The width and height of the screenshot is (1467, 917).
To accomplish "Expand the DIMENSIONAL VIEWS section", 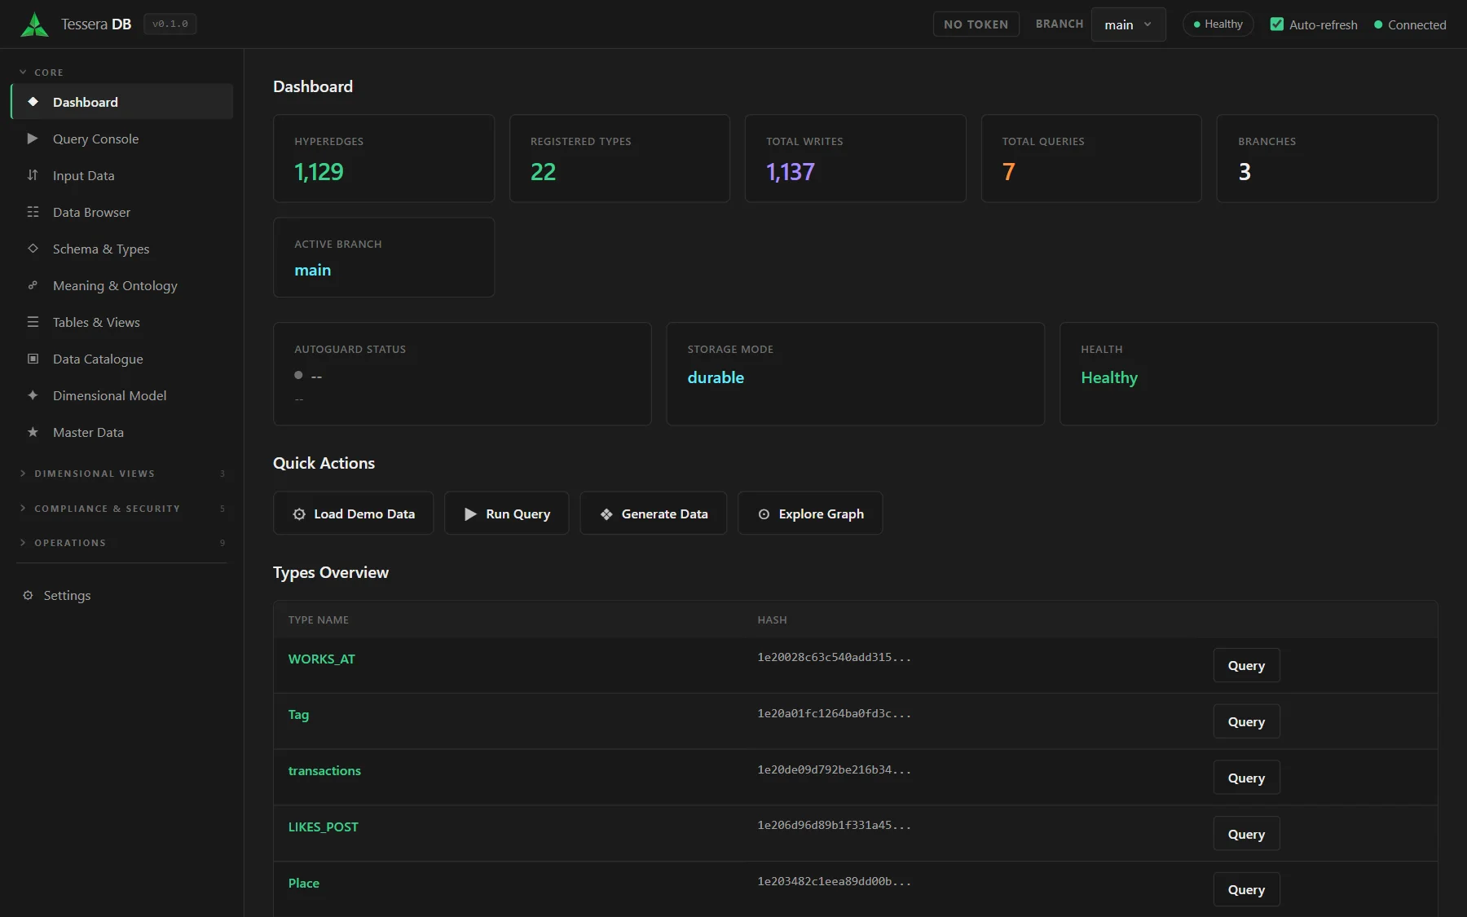I will click(121, 474).
